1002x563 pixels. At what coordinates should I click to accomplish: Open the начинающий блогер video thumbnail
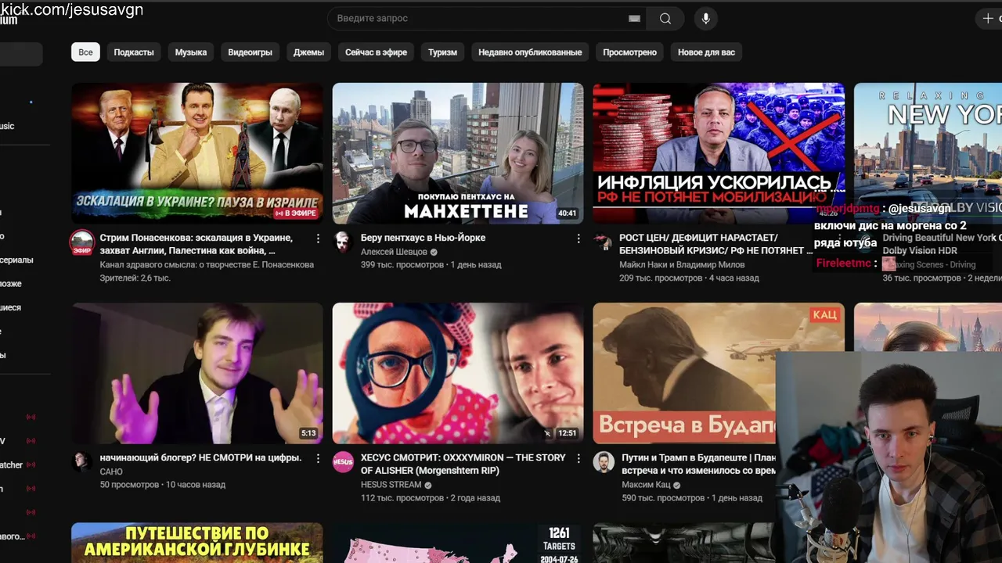(x=197, y=373)
